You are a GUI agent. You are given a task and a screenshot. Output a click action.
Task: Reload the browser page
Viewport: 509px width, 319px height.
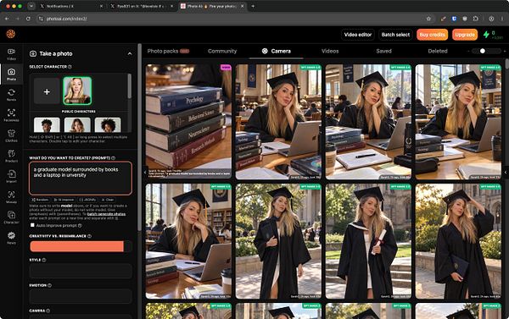pyautogui.click(x=28, y=19)
